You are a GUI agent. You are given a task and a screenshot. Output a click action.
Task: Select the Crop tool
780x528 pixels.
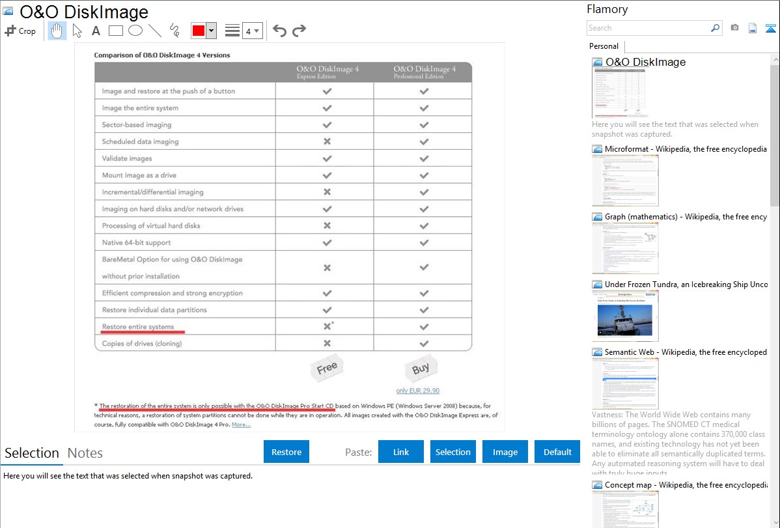click(x=20, y=31)
